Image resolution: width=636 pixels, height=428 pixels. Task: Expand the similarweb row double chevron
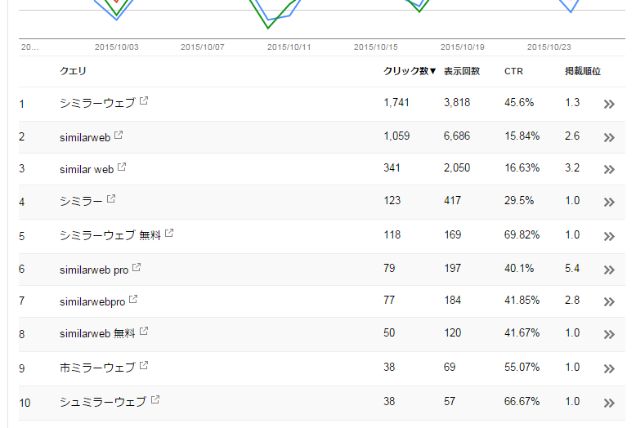(609, 137)
